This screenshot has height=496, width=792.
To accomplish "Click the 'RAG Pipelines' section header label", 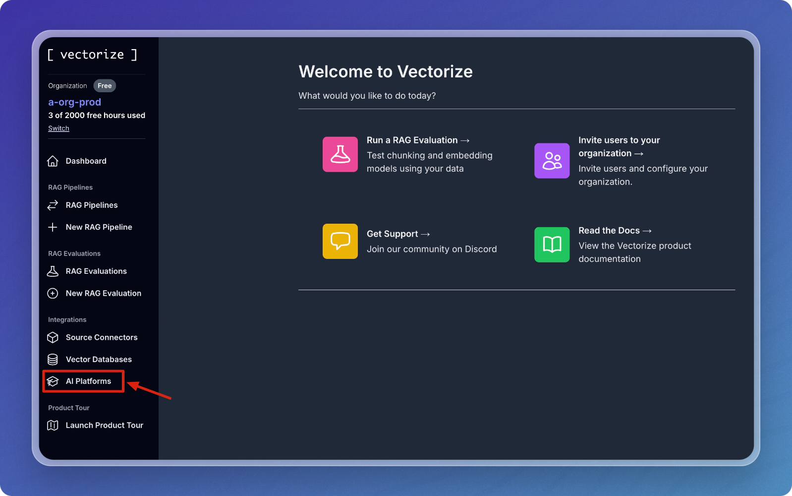I will (x=70, y=187).
